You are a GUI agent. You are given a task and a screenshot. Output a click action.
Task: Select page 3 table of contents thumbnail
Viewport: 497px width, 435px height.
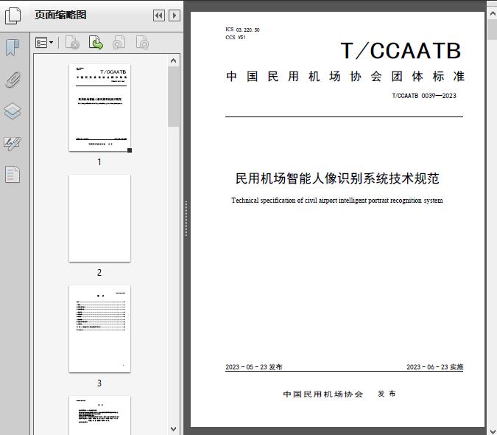[x=99, y=329]
